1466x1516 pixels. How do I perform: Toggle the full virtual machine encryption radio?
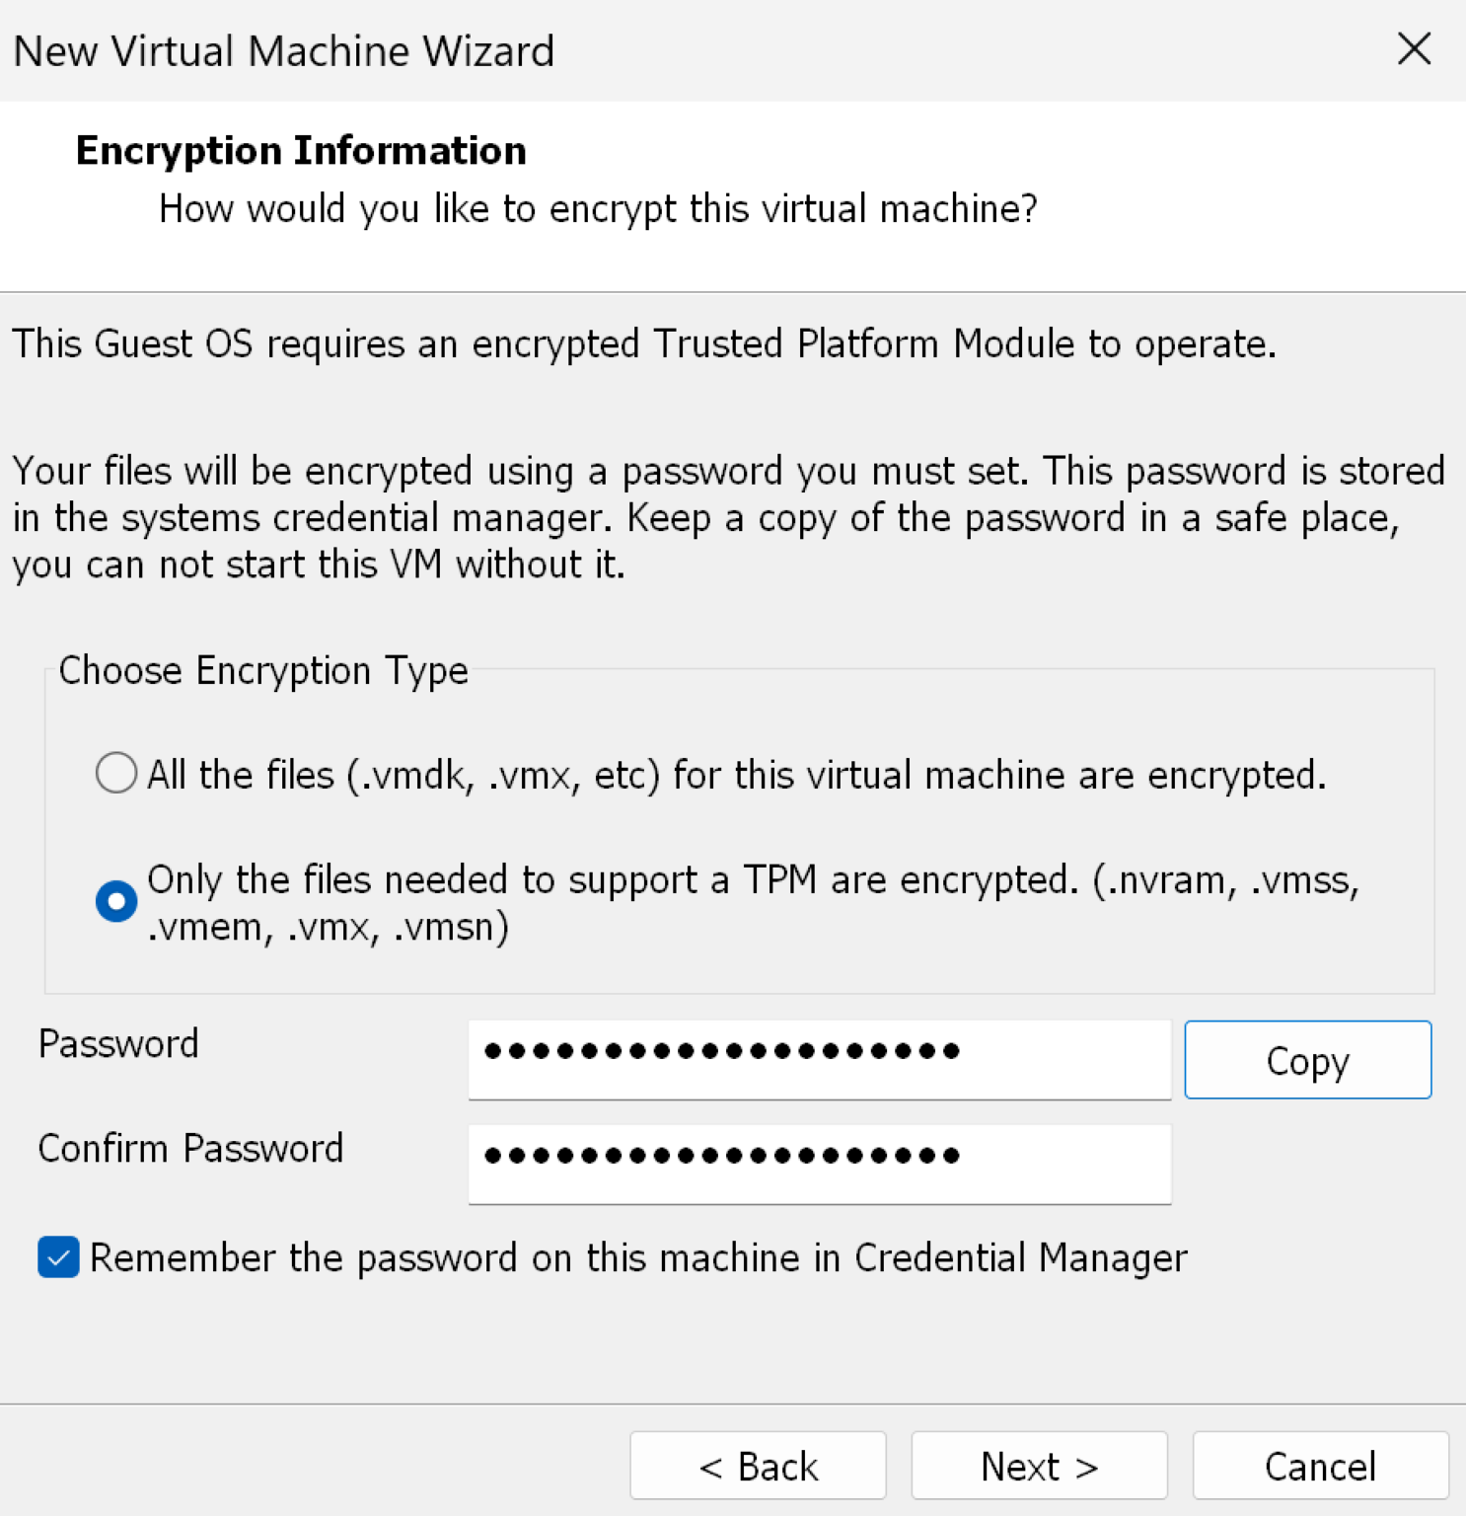115,774
